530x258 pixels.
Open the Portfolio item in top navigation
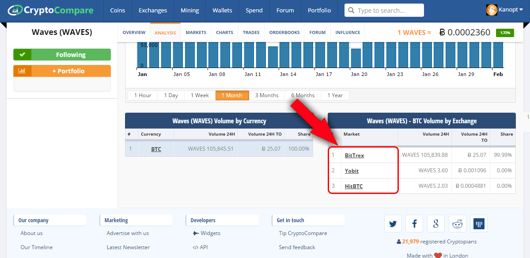319,10
